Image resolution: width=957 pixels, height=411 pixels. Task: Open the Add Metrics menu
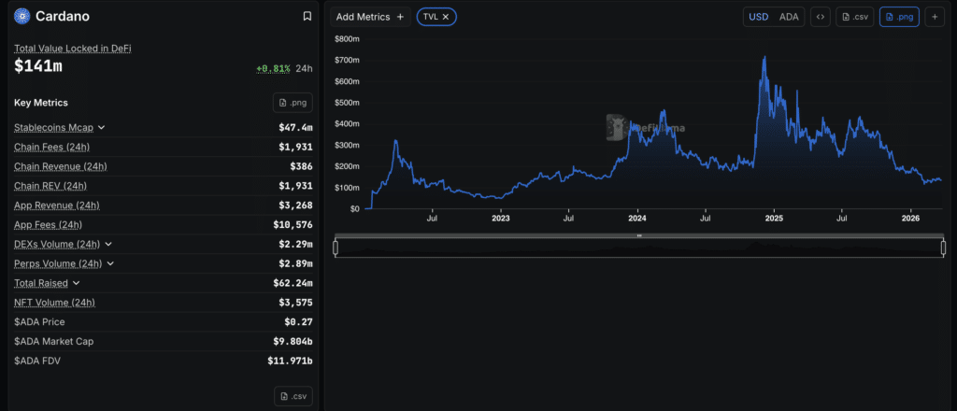tap(371, 17)
